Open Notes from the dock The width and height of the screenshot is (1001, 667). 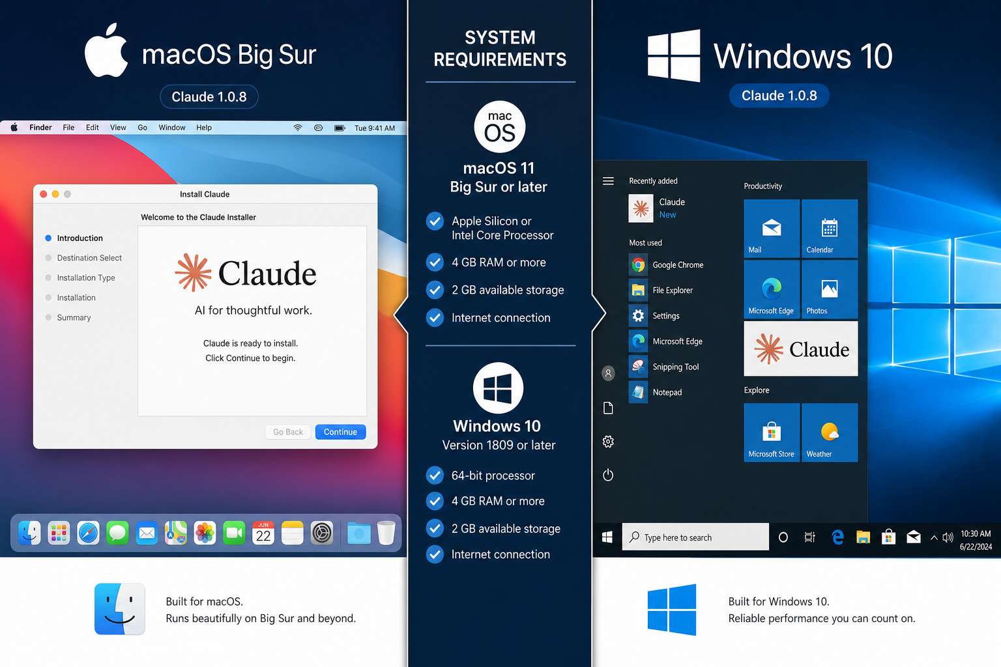pyautogui.click(x=293, y=533)
